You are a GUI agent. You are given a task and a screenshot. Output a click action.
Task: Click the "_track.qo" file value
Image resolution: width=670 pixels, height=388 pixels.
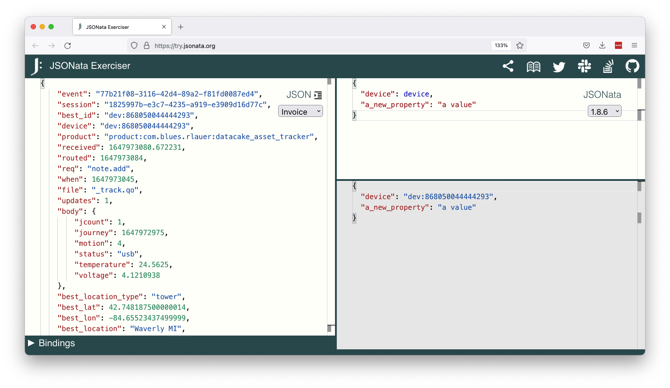click(x=115, y=190)
